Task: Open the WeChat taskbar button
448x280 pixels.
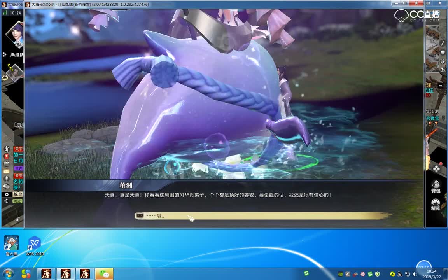Action: pos(104,274)
